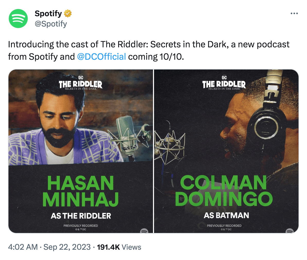Image resolution: width=307 pixels, height=260 pixels.
Task: Click the Sep 22, 2023 date
Action: point(67,247)
